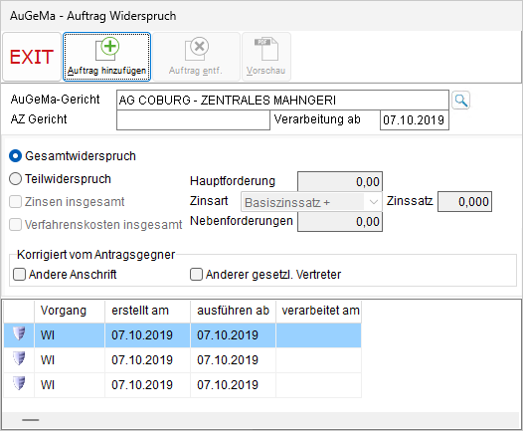Screen dimensions: 523x432
Task: Click the second row's ausführen ab date
Action: (x=228, y=360)
